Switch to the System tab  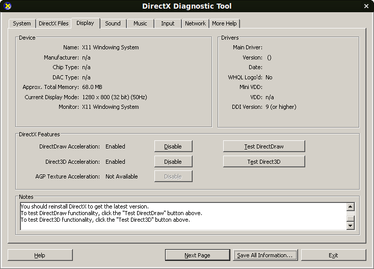[x=22, y=23]
